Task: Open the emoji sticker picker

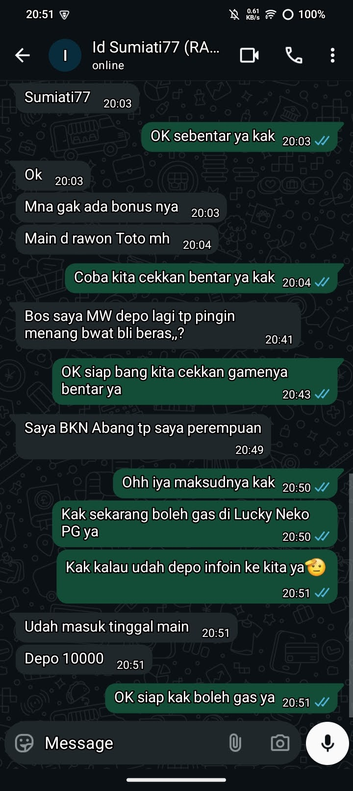Action: [x=24, y=743]
